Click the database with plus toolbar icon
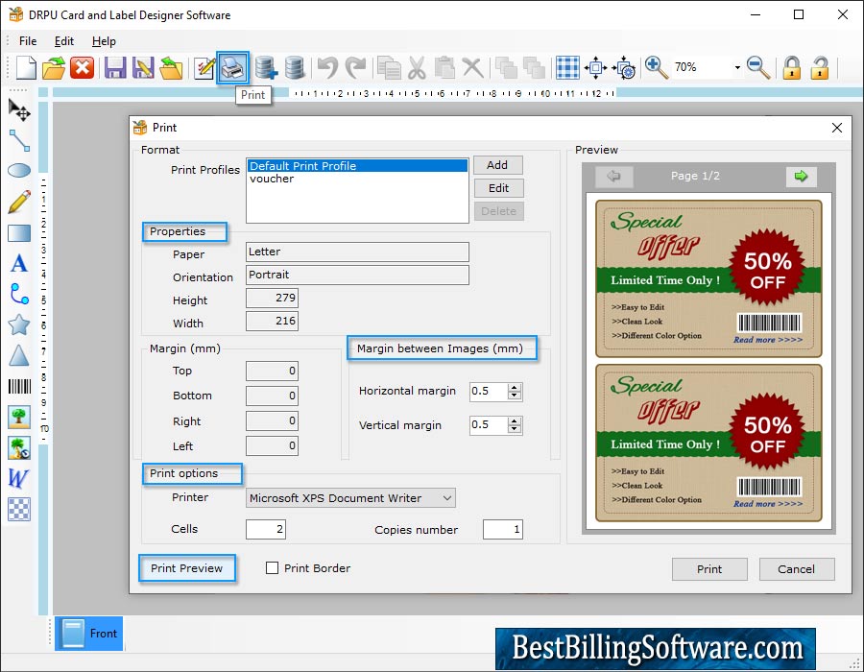 point(266,68)
